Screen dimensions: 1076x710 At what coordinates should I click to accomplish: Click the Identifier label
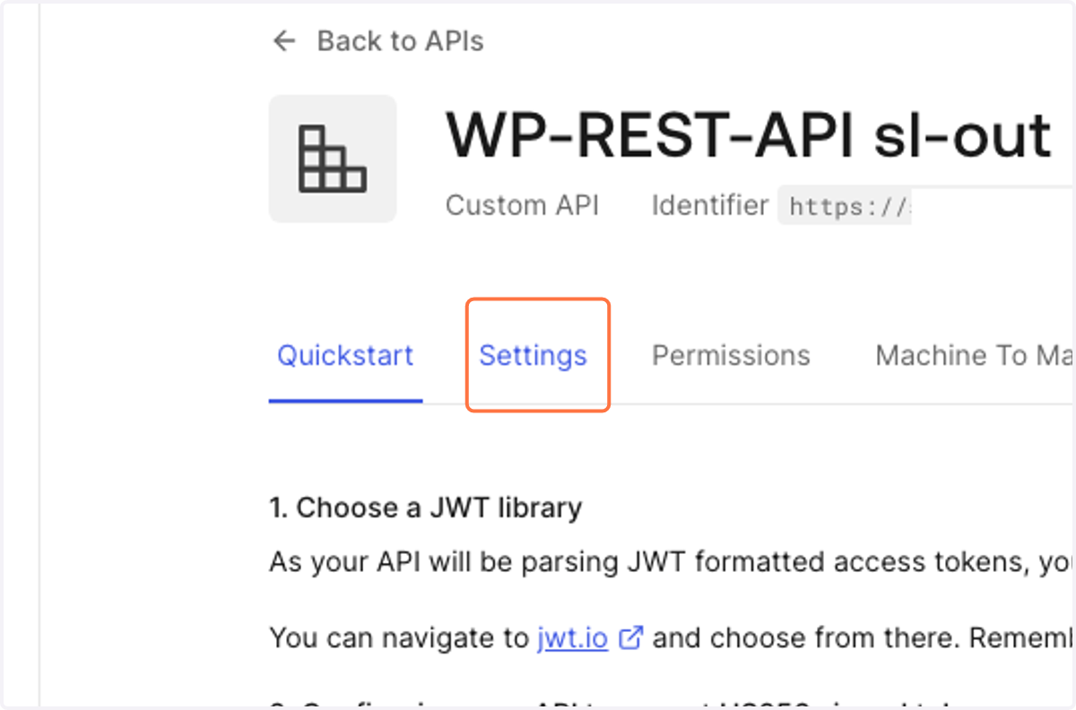[710, 205]
